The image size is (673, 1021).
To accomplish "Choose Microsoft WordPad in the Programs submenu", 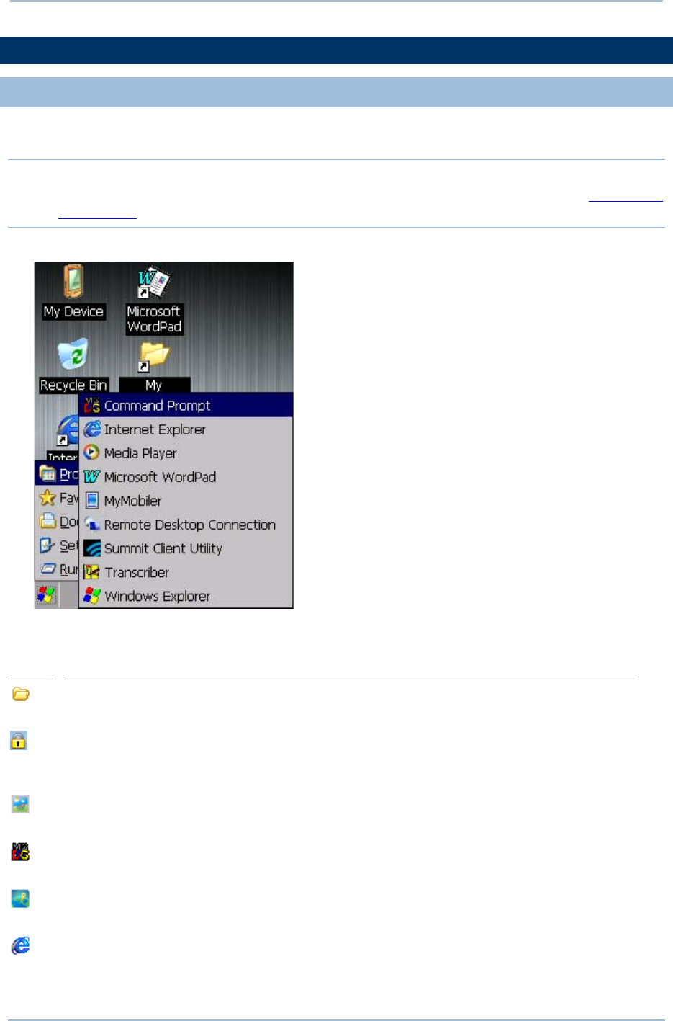I will [186, 477].
